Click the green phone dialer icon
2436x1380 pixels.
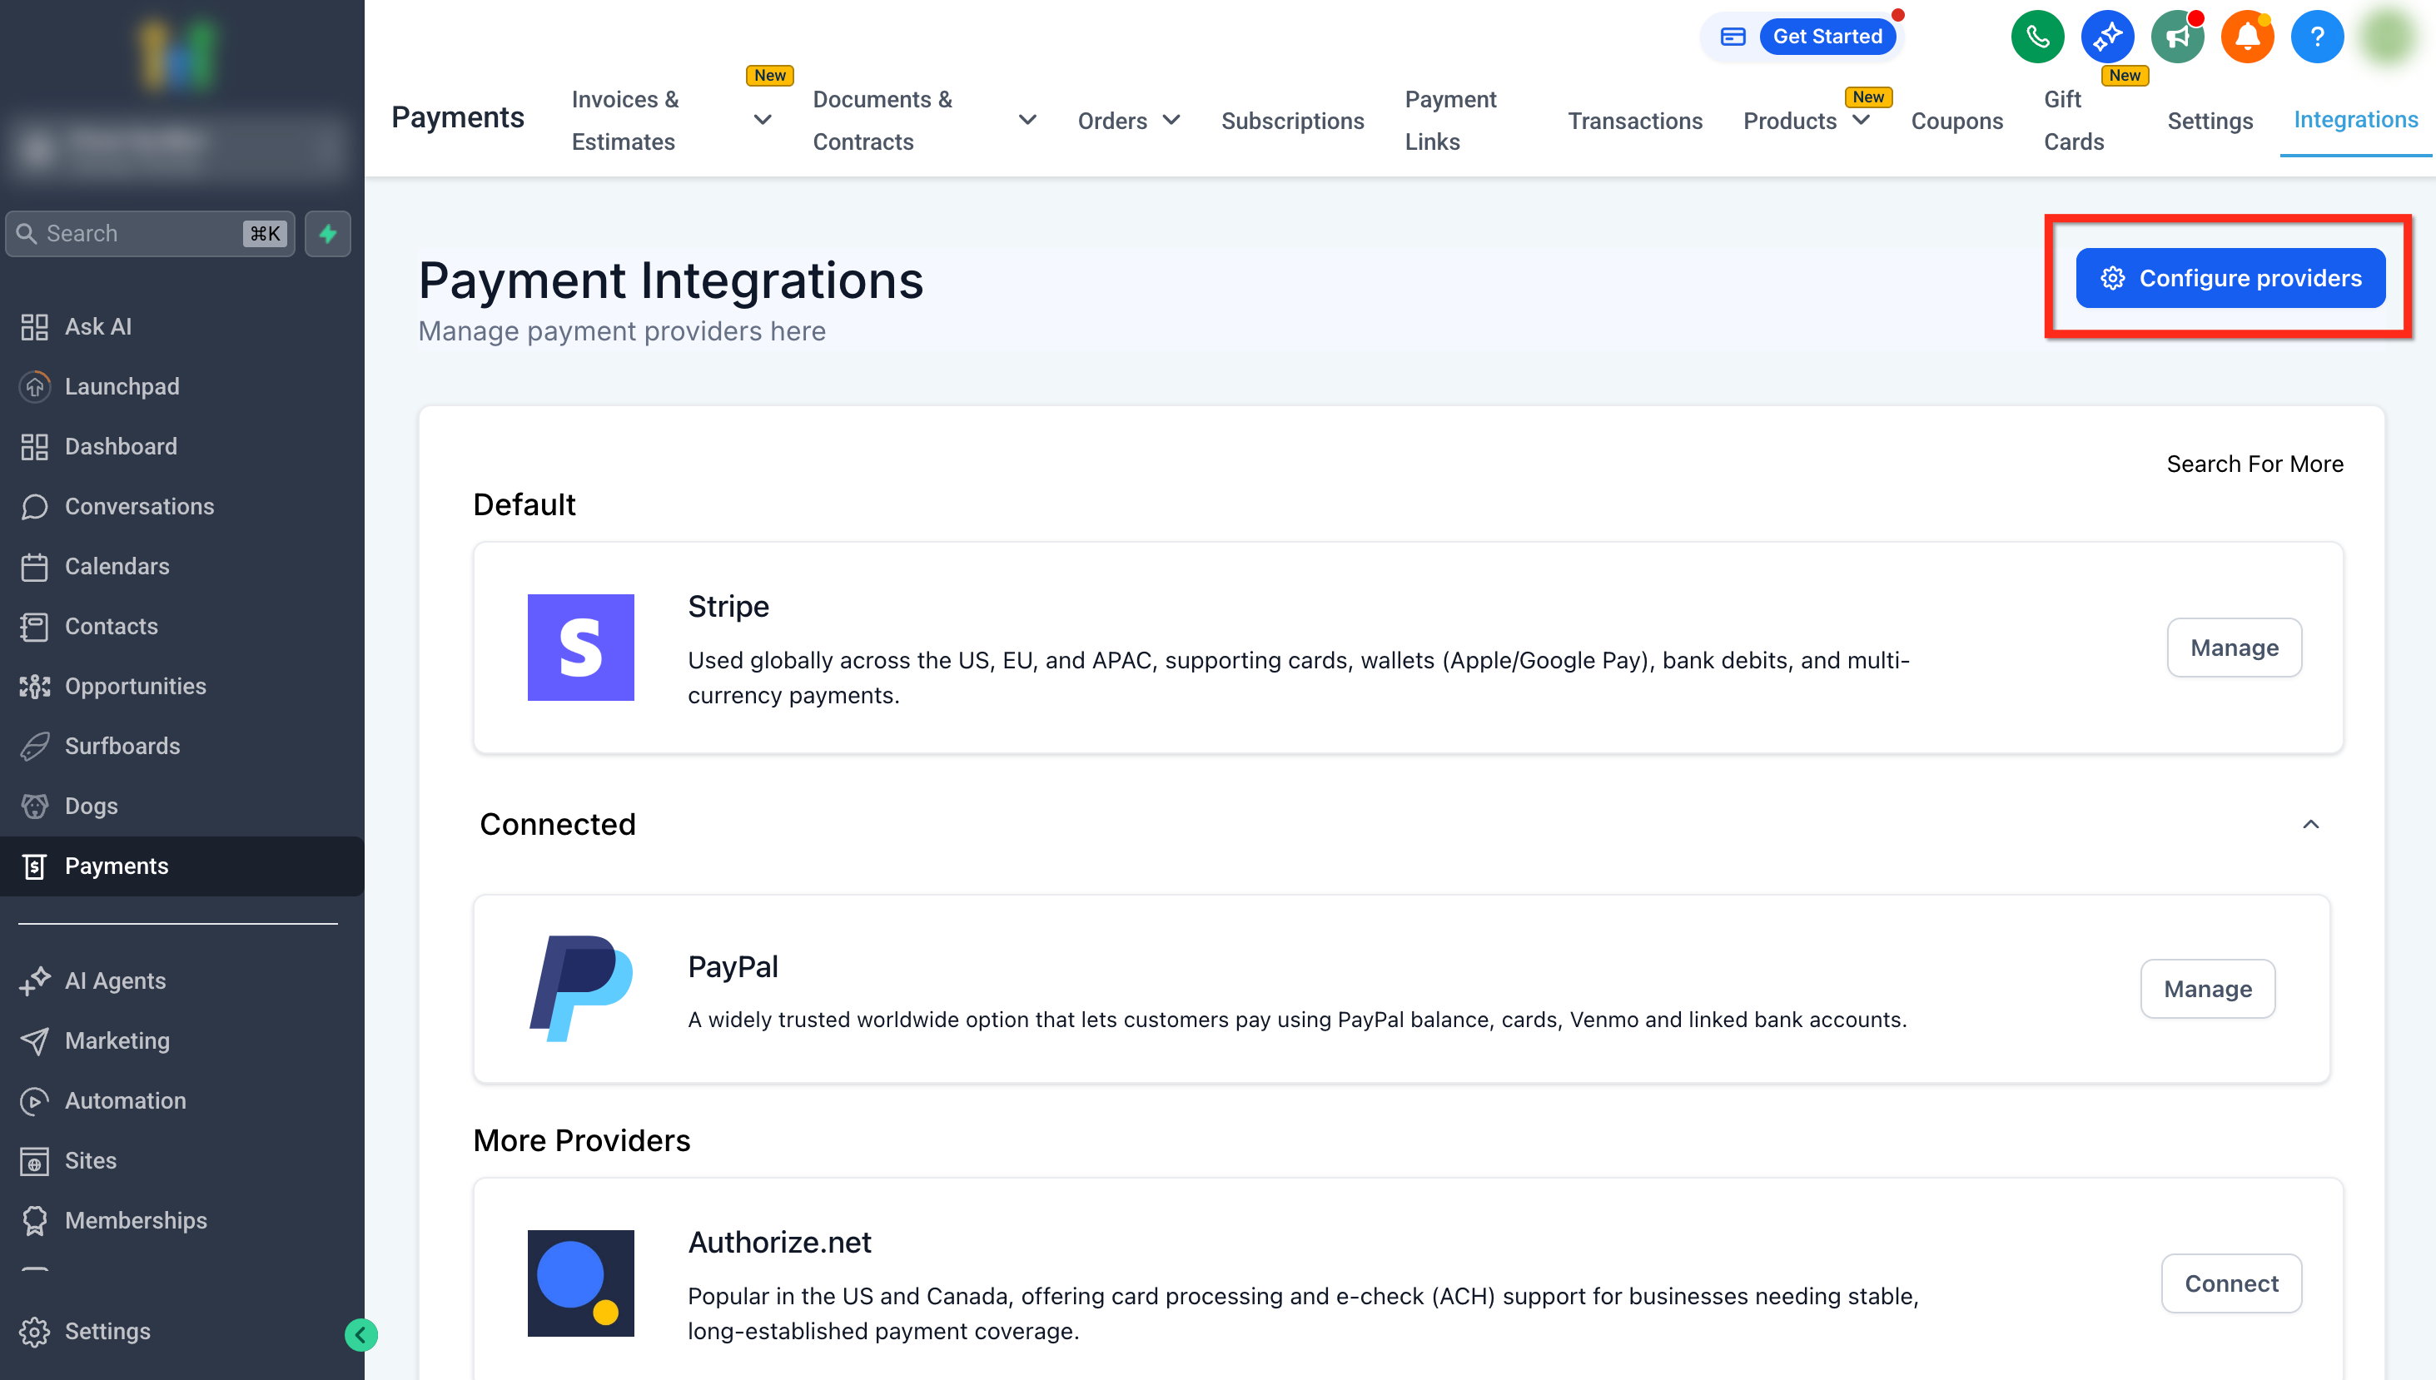pyautogui.click(x=2037, y=37)
